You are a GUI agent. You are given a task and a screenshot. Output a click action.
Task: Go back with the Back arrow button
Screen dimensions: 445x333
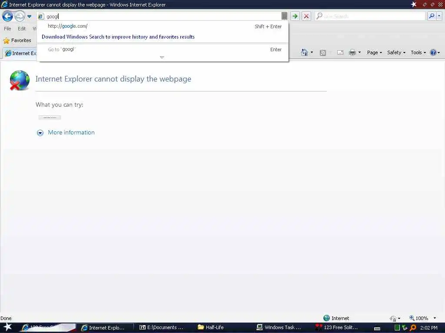click(x=8, y=16)
